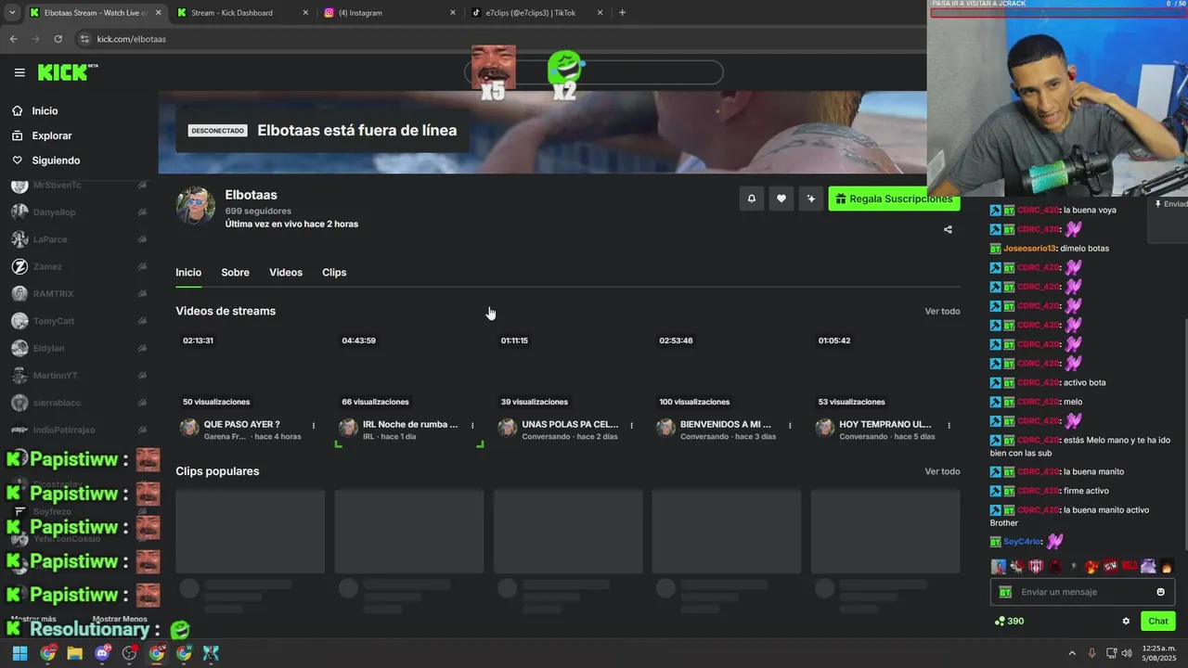This screenshot has width=1188, height=668.
Task: Click the fire emote in chat emote row
Action: (1167, 566)
